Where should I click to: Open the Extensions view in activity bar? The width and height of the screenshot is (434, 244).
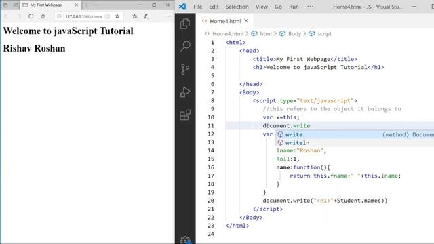(185, 115)
